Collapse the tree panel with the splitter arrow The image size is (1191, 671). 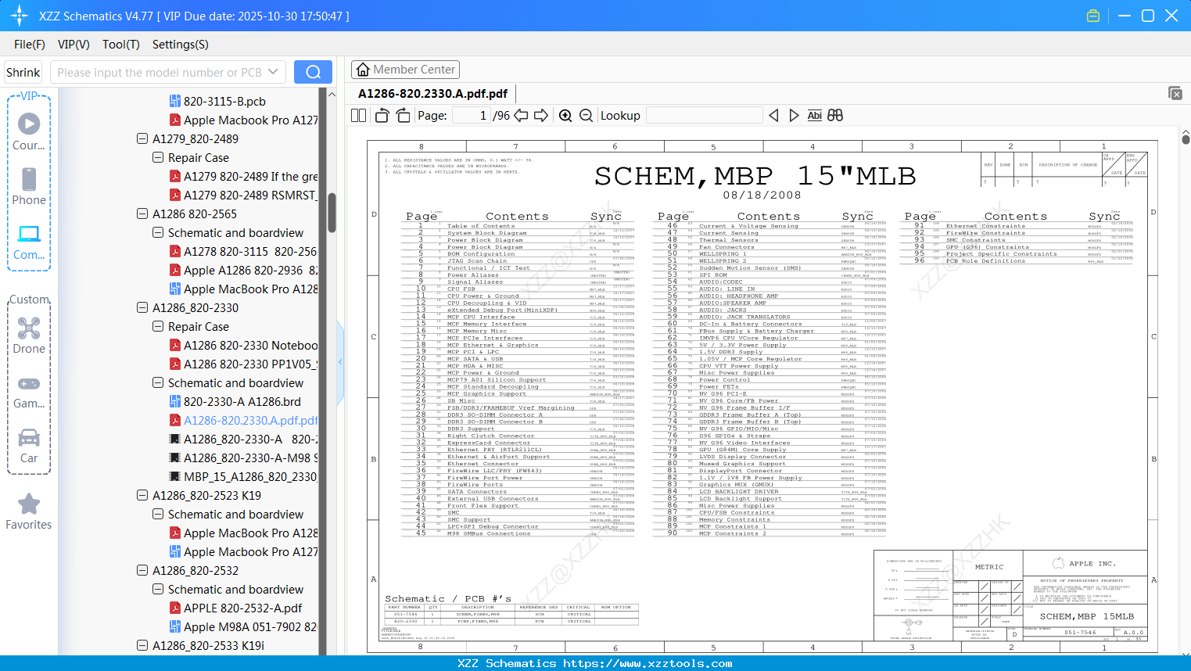click(x=340, y=361)
